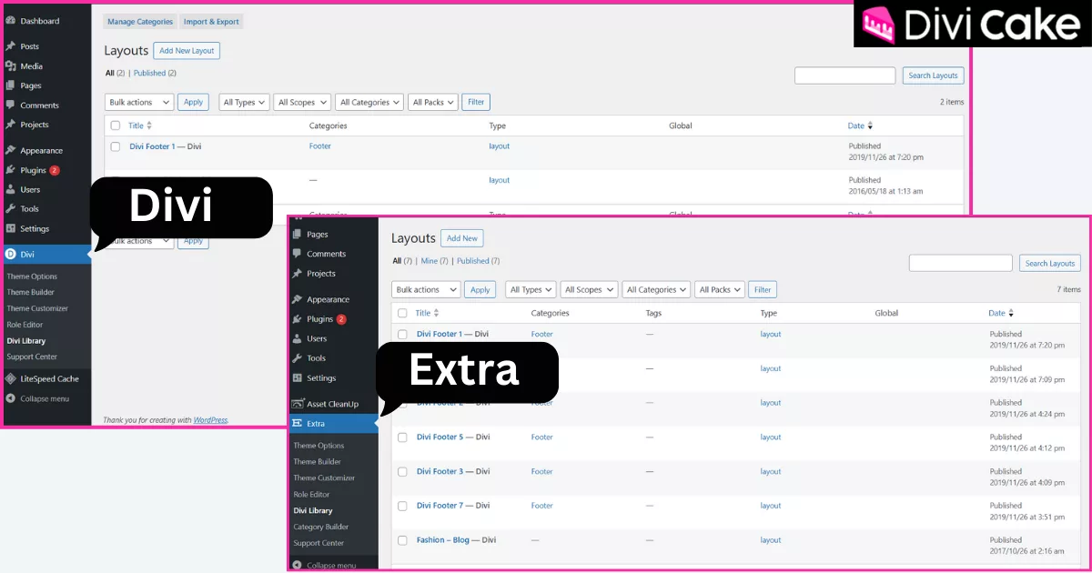Click the Collapse menu arrow icon in Divi window
This screenshot has height=573, width=1092.
point(11,398)
